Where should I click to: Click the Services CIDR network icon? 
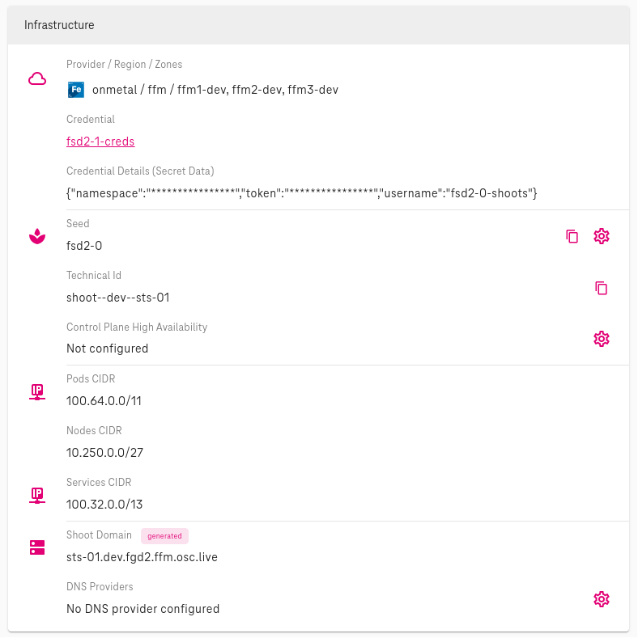point(36,496)
